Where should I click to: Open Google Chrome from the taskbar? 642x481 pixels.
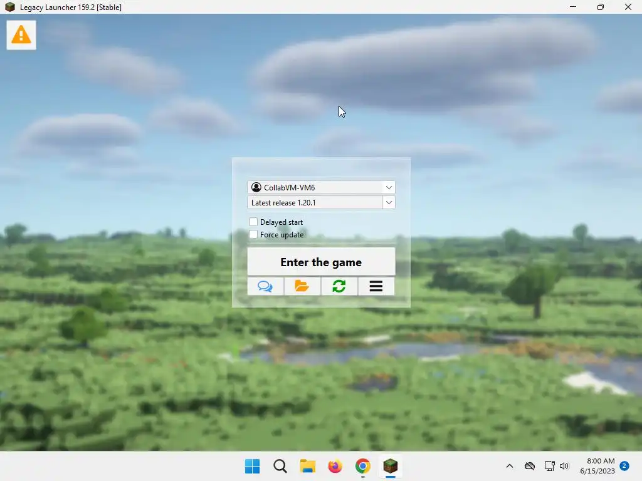tap(363, 466)
